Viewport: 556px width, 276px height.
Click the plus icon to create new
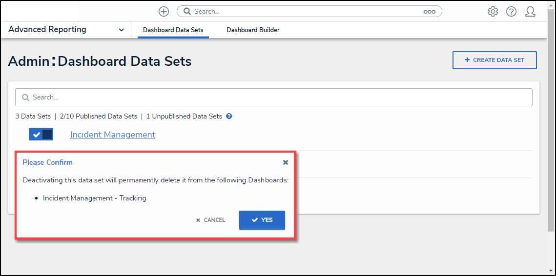pos(164,11)
